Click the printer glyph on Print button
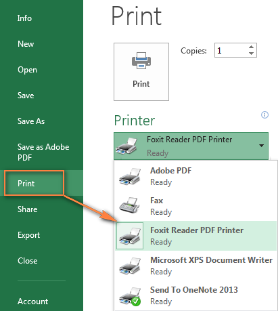This screenshot has width=278, height=311. (141, 60)
